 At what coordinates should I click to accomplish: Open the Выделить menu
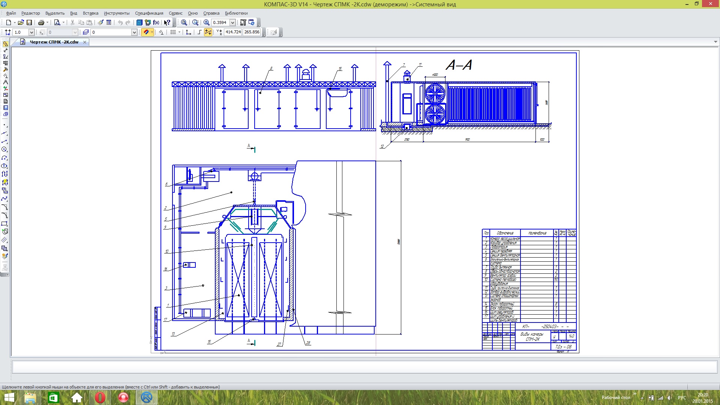tap(55, 13)
